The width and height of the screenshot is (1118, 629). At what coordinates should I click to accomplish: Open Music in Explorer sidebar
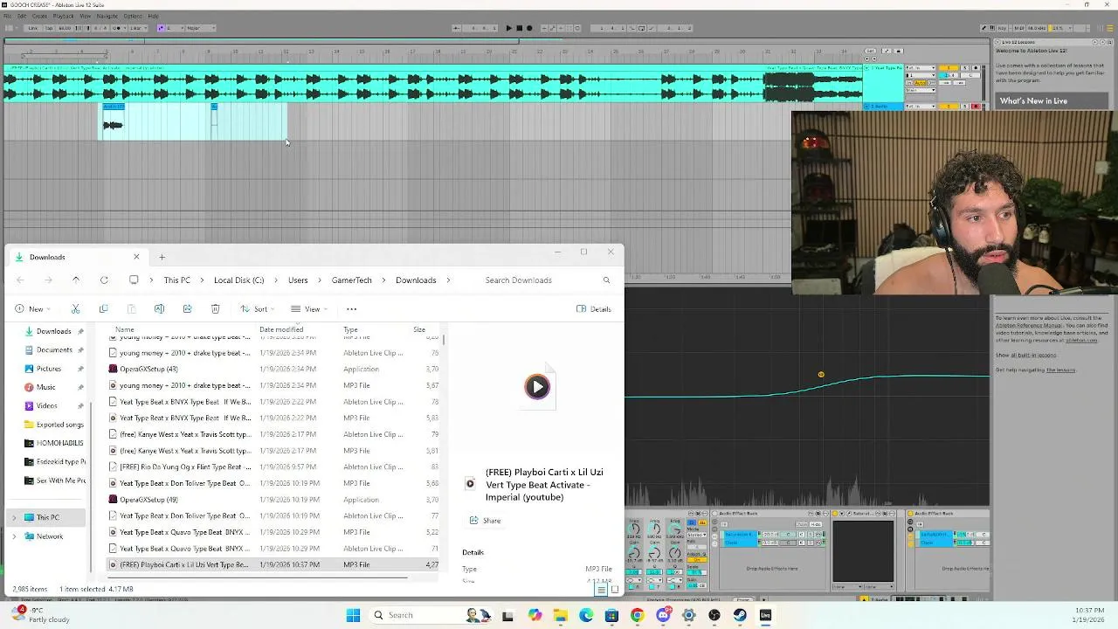45,387
